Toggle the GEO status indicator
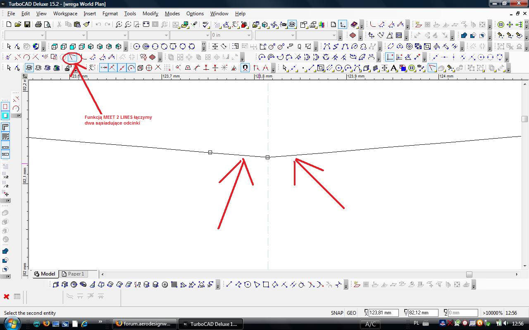The height and width of the screenshot is (330, 529). (351, 313)
